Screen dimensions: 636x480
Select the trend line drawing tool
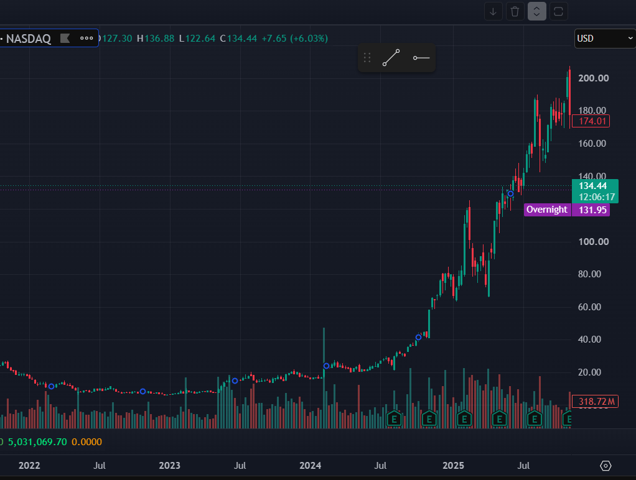391,58
